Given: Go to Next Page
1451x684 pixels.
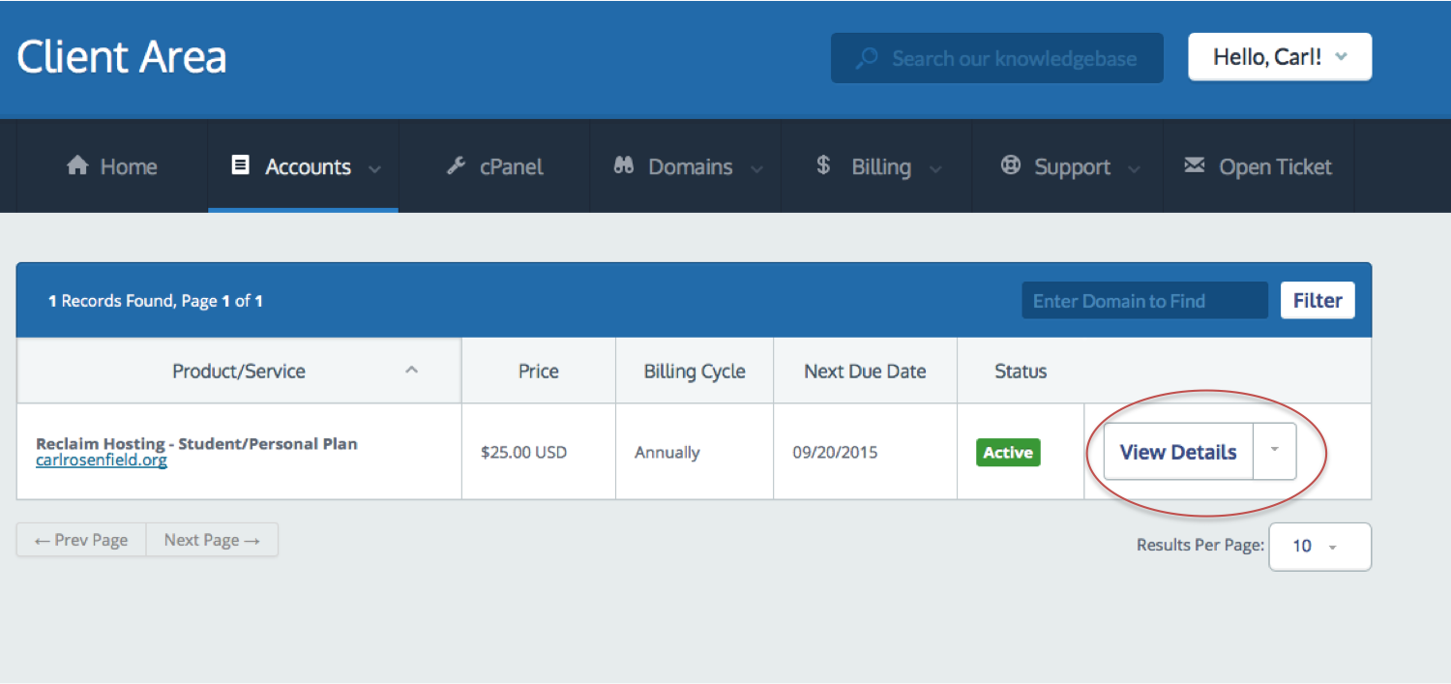Looking at the screenshot, I should pos(212,540).
